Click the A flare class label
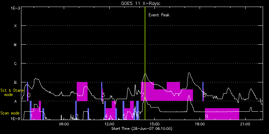This screenshot has width=269, height=134. [15, 101]
